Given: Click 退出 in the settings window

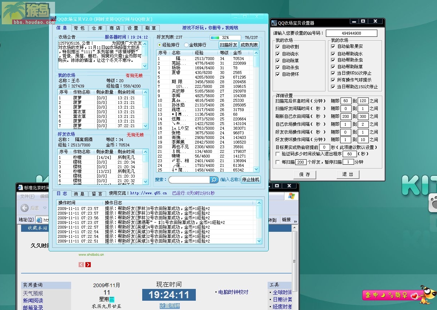Looking at the screenshot, I should pos(348,175).
